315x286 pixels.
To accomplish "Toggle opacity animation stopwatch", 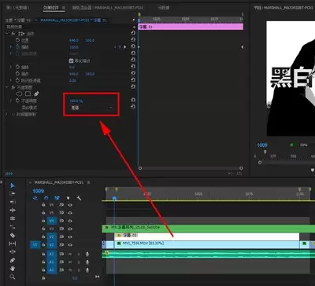I will pyautogui.click(x=17, y=101).
